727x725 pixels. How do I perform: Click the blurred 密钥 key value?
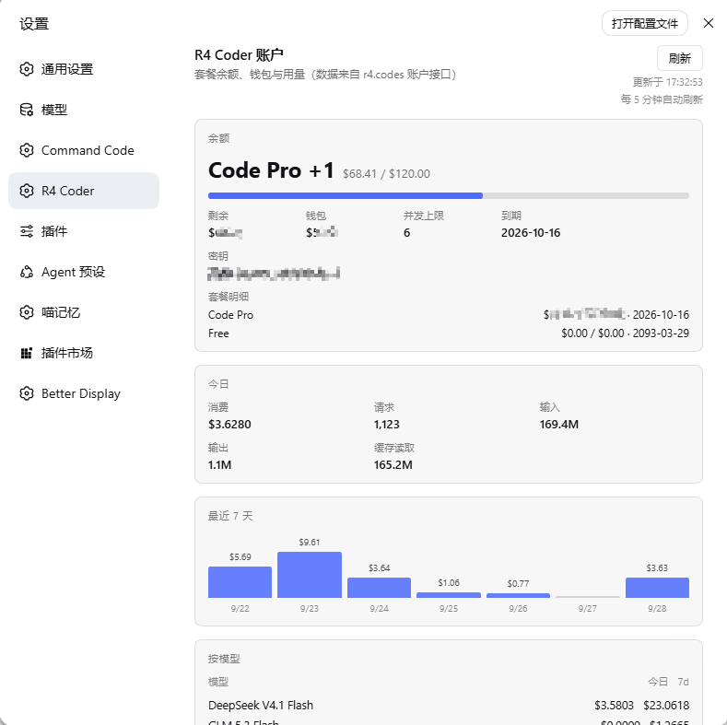click(x=274, y=274)
